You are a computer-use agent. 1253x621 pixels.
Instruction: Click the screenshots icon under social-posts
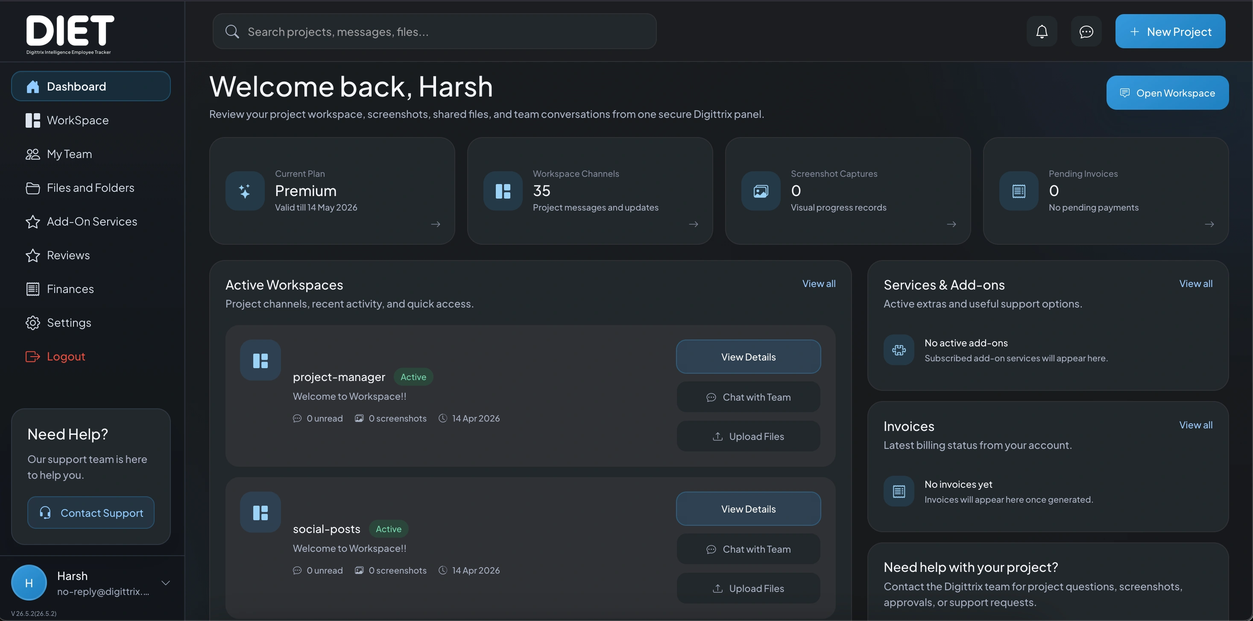359,570
